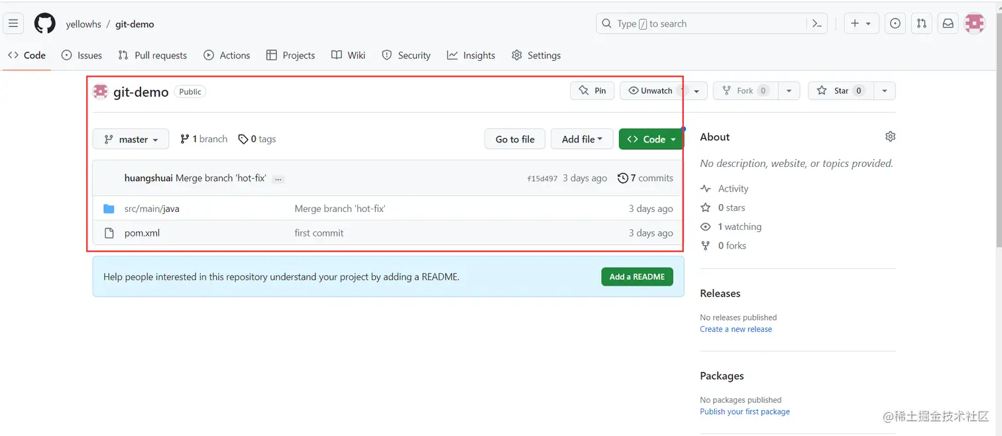This screenshot has width=1002, height=436.
Task: Open commit hash f15d497
Action: click(542, 179)
